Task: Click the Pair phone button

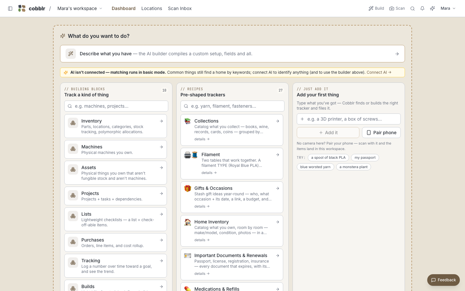Action: pyautogui.click(x=381, y=133)
